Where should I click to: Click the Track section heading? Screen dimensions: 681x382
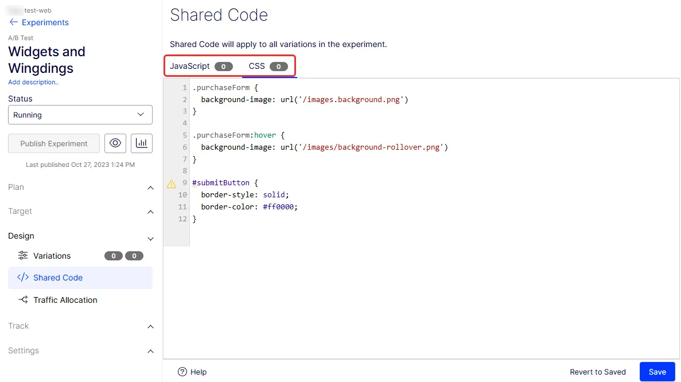[x=18, y=326]
